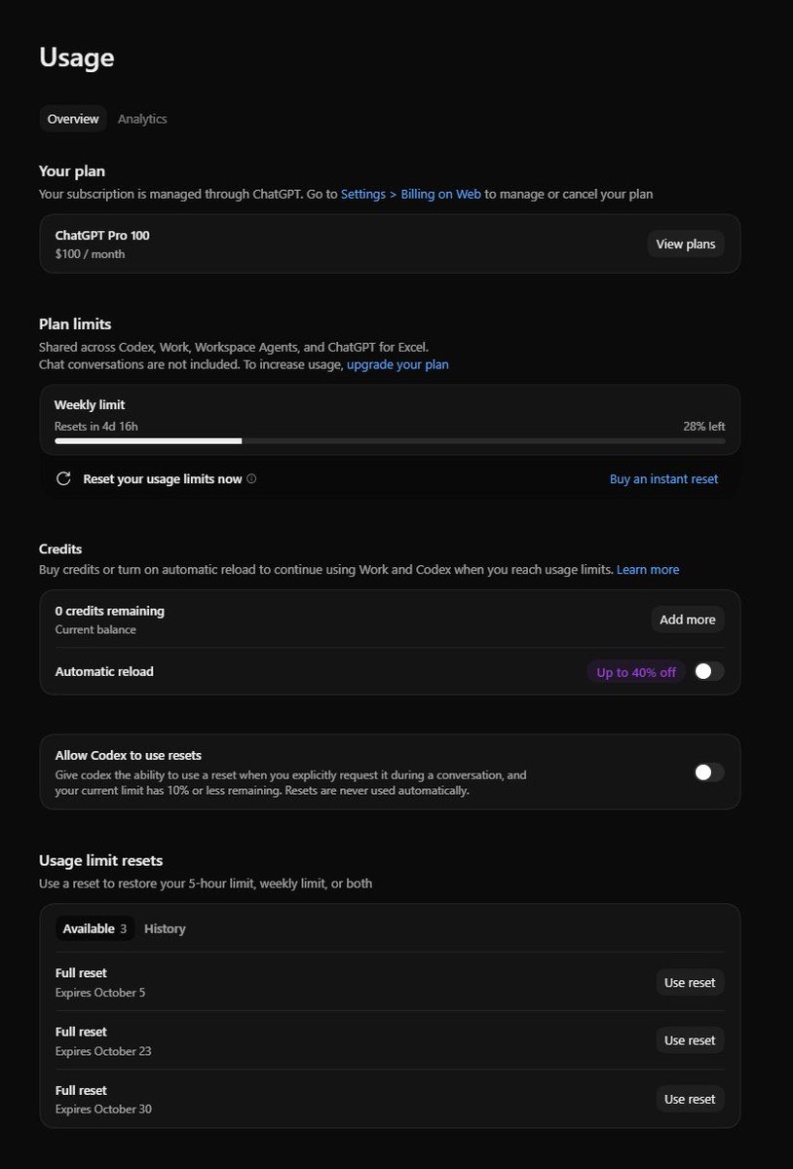The image size is (793, 1169).
Task: Use the reset expiring October 5
Action: coord(690,982)
